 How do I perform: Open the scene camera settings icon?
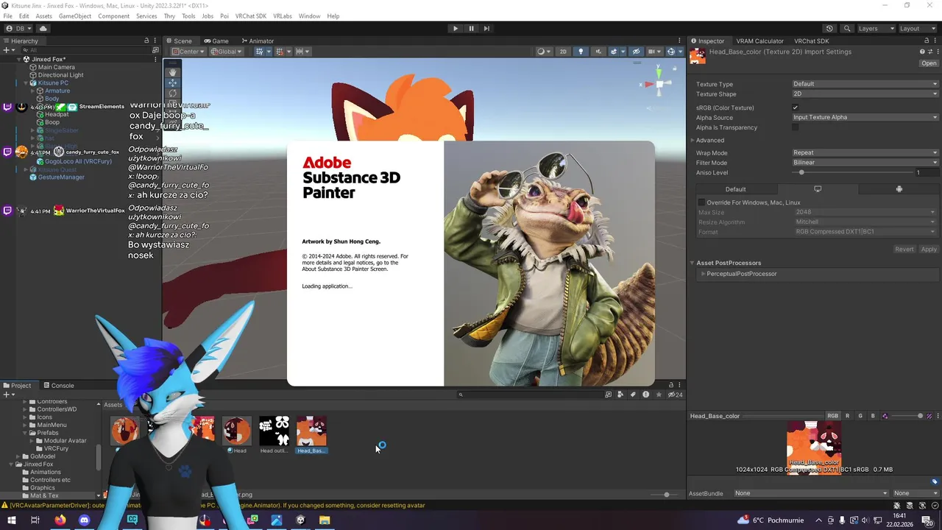pyautogui.click(x=654, y=52)
